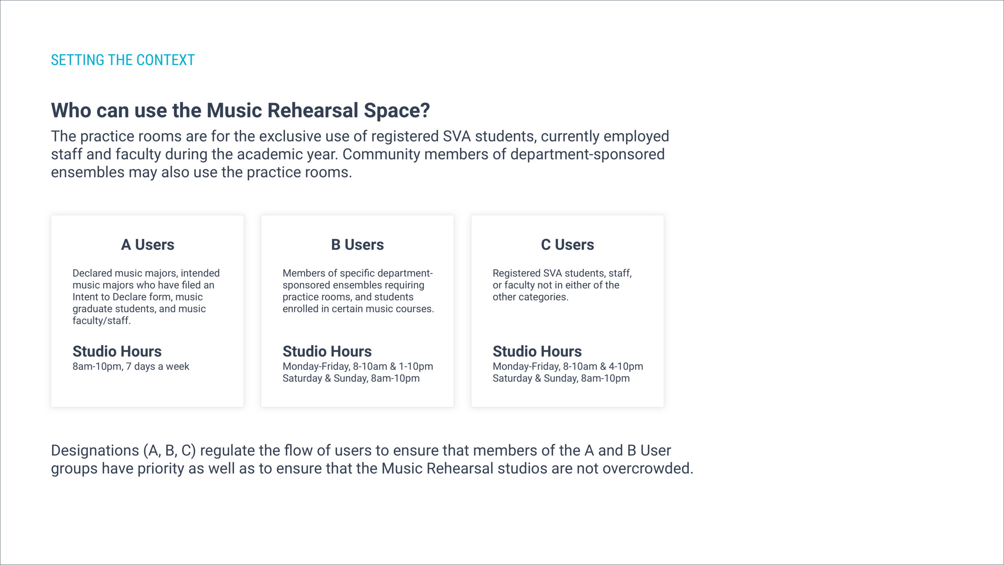This screenshot has height=565, width=1004.
Task: Click 'Saturday & Sunday, 8am-10pm' in the C Users card
Action: (561, 378)
